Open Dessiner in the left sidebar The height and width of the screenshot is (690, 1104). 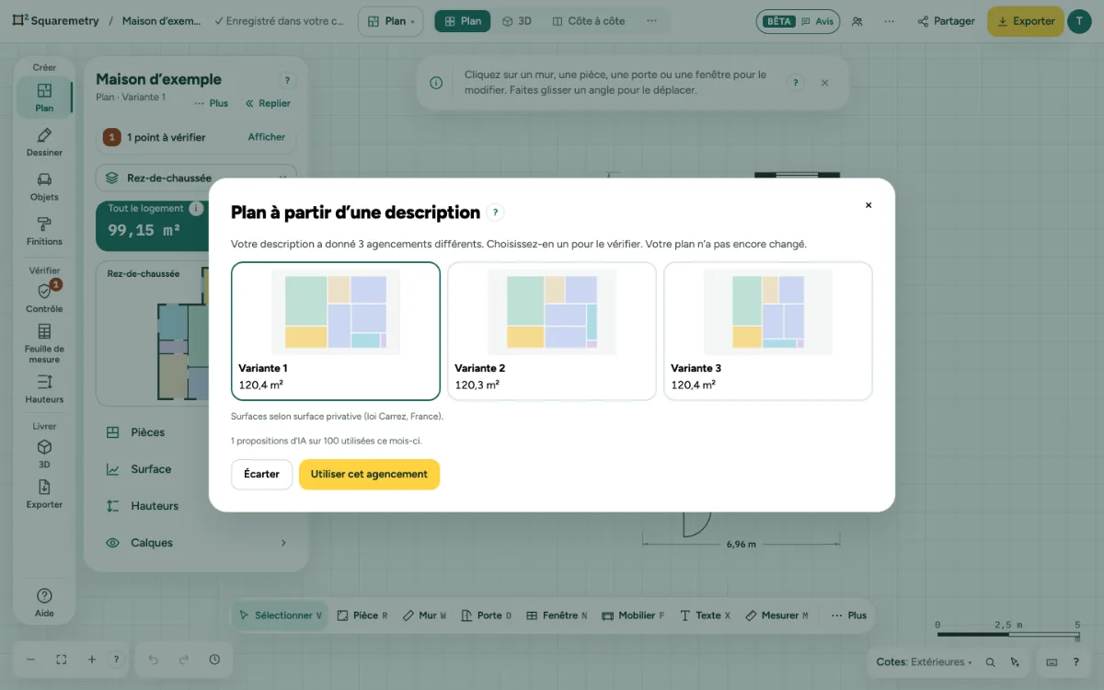click(44, 143)
